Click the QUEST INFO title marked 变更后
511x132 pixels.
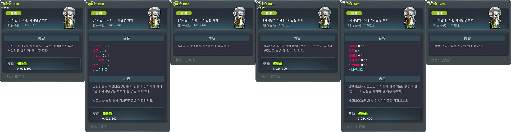pyautogui.click(x=266, y=4)
